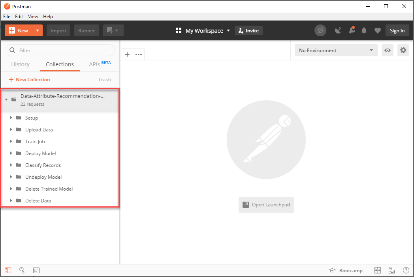Open the Trash link
Image resolution: width=414 pixels, height=277 pixels.
point(105,80)
